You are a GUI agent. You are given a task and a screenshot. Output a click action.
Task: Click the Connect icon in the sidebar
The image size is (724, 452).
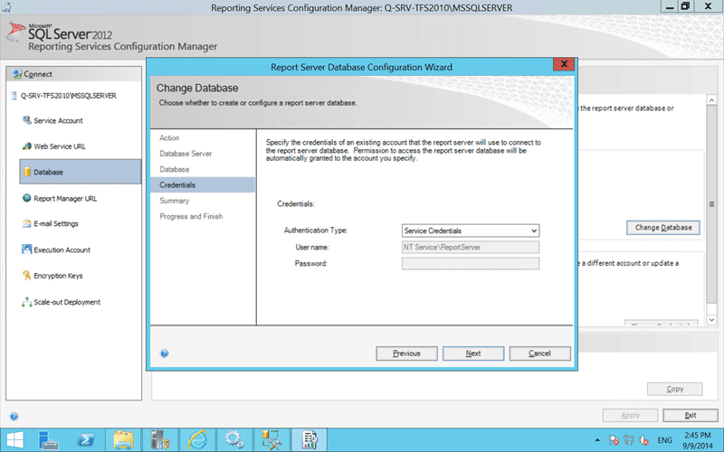click(x=17, y=74)
